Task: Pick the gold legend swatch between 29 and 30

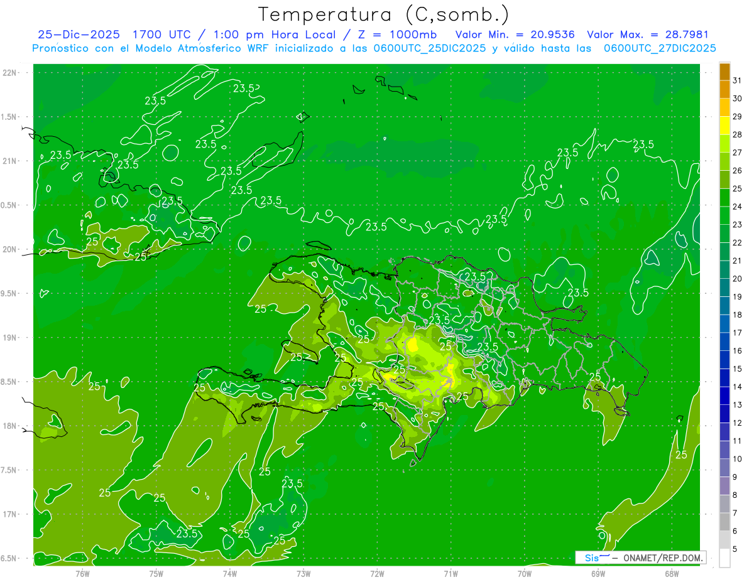Action: 724,107
